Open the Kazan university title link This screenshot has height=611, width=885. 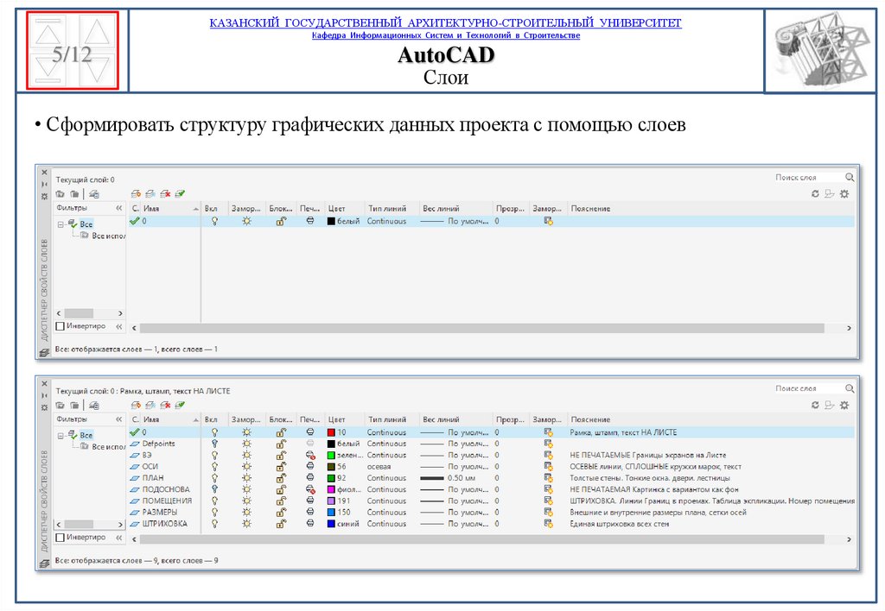pos(445,22)
